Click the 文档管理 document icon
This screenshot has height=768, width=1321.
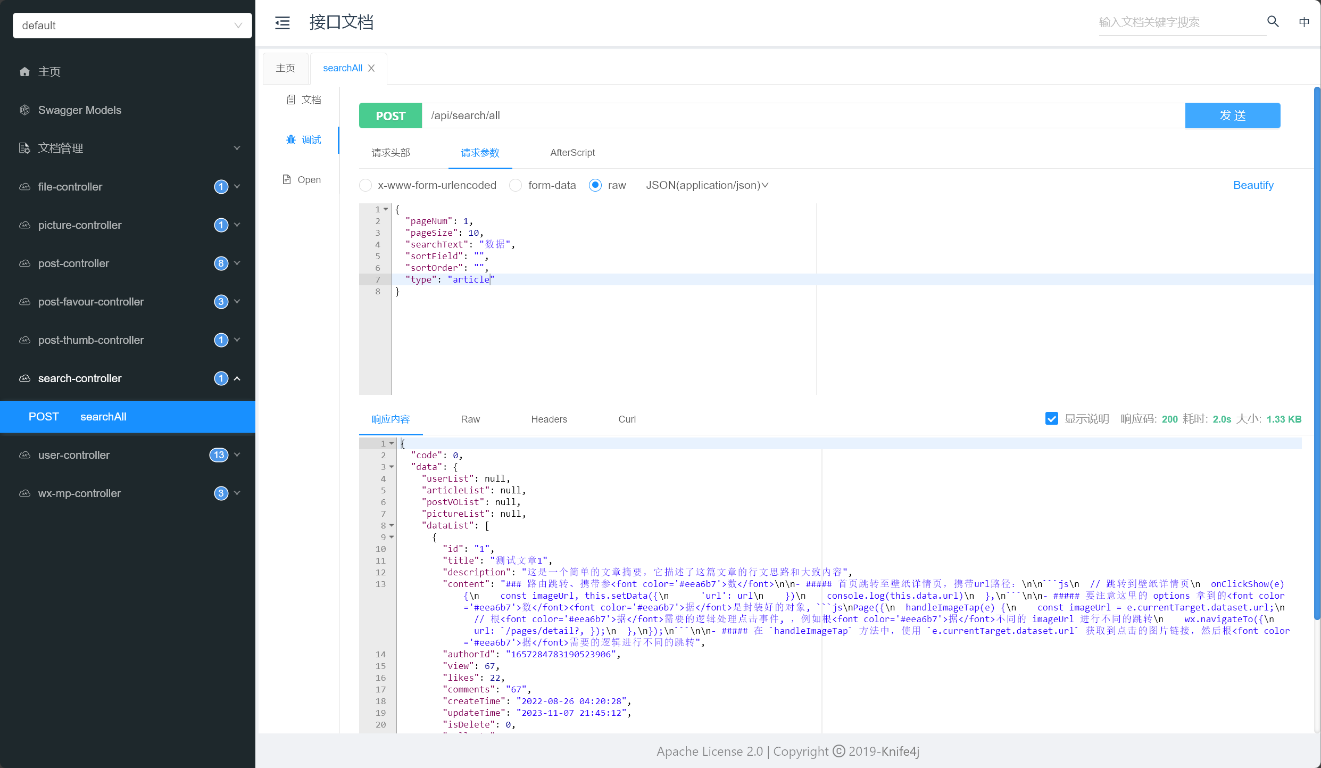[24, 148]
